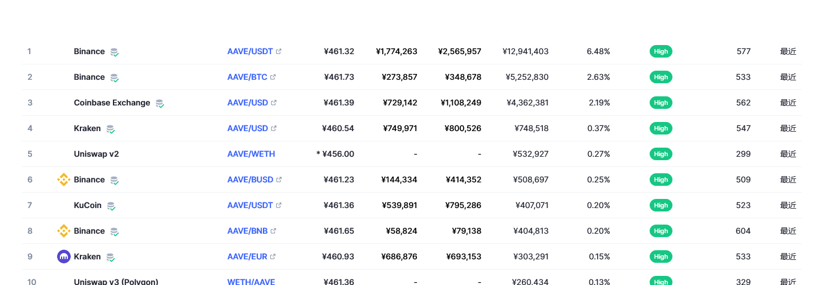Viewport: 827px width, 285px height.
Task: Open the KuCoin exchange page
Action: [x=88, y=205]
